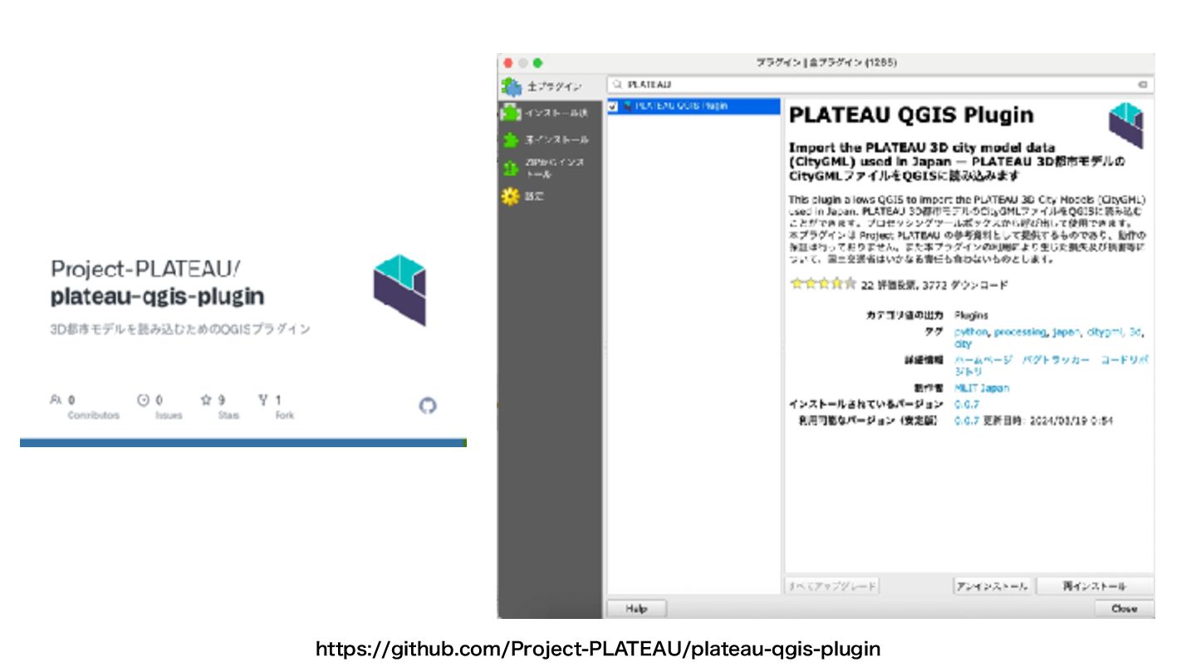Click the plateau-qgis-plugin repository title on GitHub card
The width and height of the screenshot is (1196, 672).
[x=157, y=295]
